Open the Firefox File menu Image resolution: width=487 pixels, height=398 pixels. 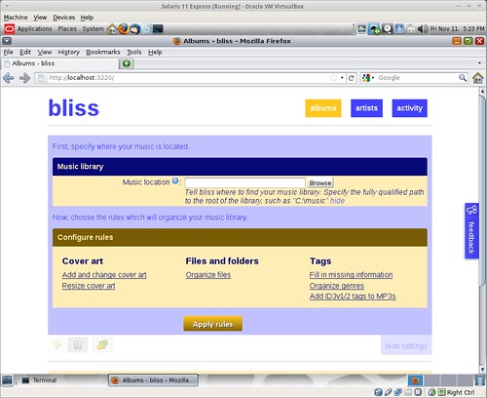click(9, 52)
